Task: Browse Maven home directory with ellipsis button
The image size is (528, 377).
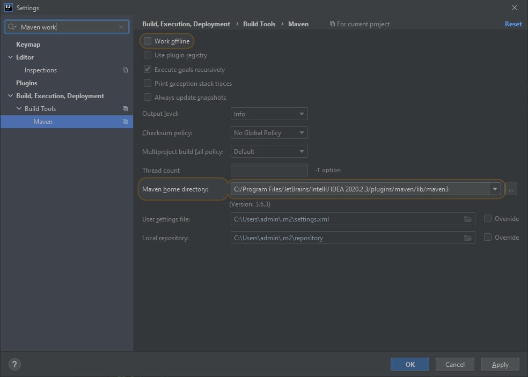Action: point(511,189)
